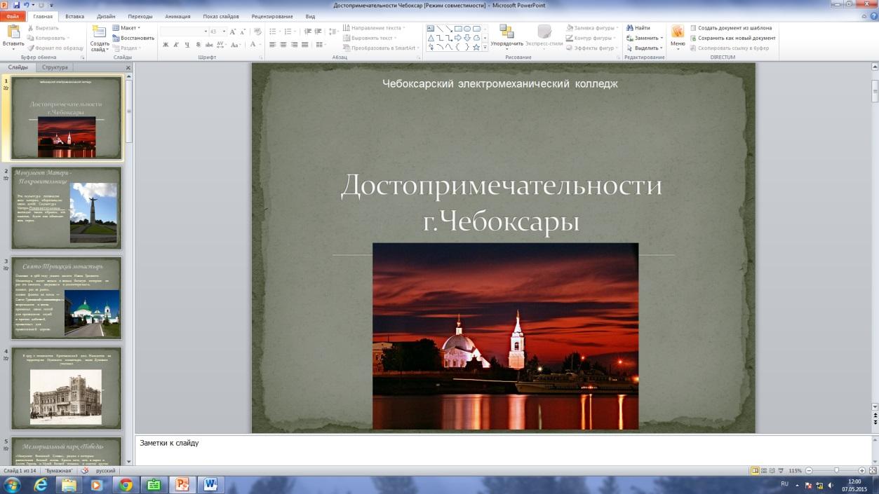The width and height of the screenshot is (879, 494).
Task: Start slide show from status bar icon
Action: [781, 471]
